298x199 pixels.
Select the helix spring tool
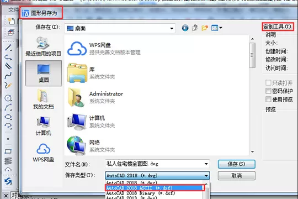point(8,161)
